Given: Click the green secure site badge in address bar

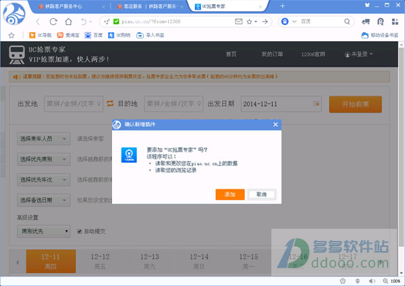Looking at the screenshot, I should pyautogui.click(x=116, y=22).
